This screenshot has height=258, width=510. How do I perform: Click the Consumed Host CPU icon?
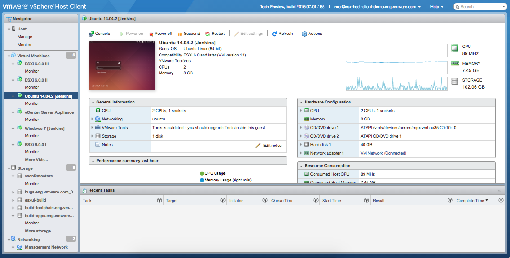[306, 174]
